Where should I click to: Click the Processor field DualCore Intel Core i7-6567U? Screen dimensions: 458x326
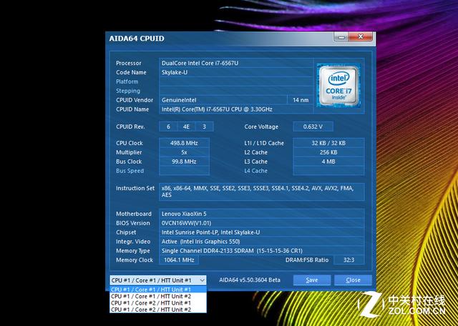236,63
